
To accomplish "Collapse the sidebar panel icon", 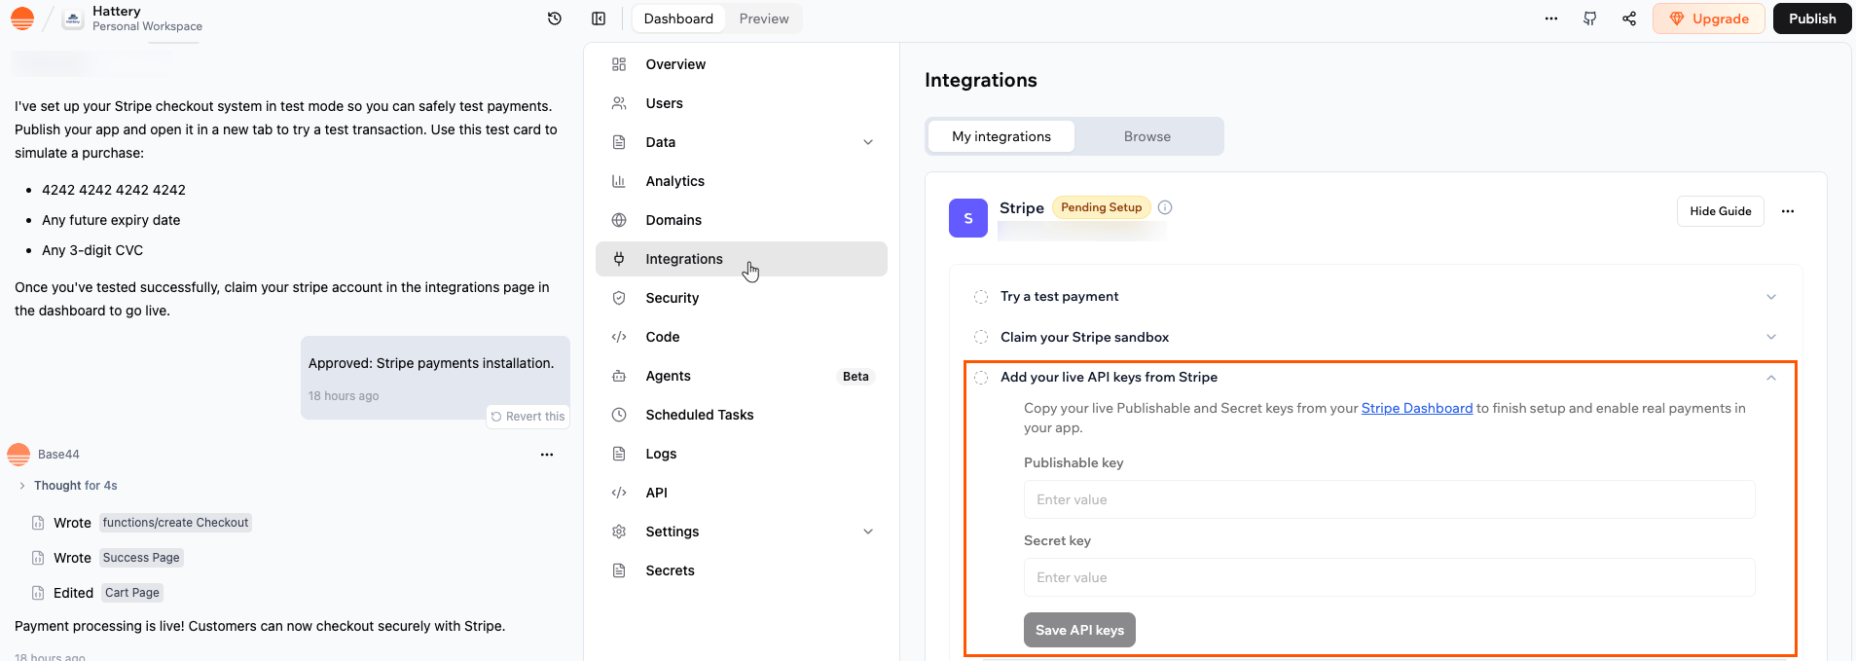I will click(599, 18).
